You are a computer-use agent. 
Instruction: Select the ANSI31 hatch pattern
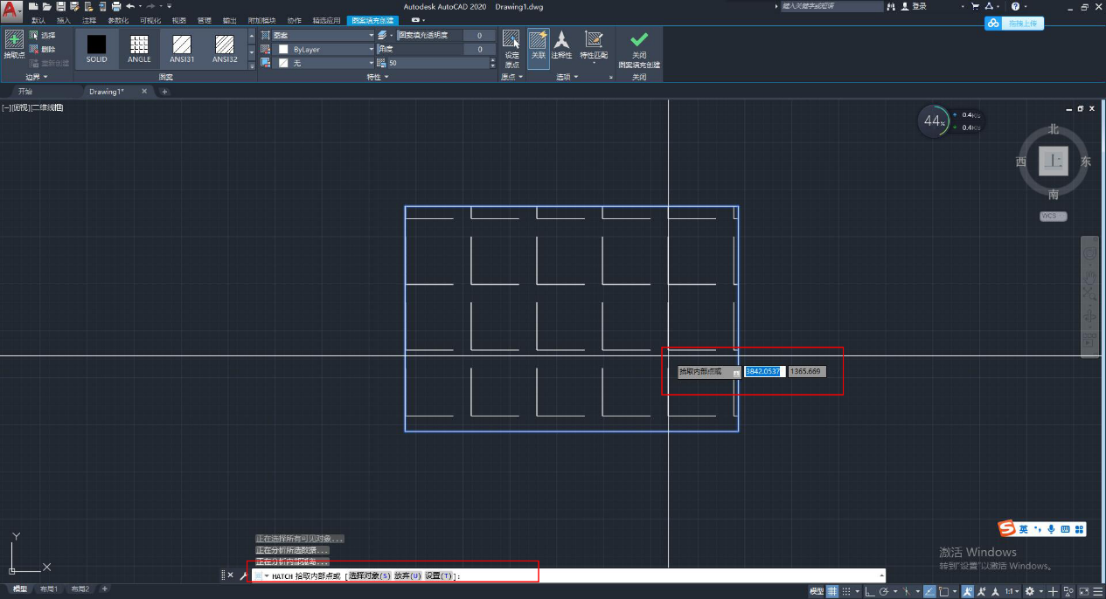click(182, 46)
